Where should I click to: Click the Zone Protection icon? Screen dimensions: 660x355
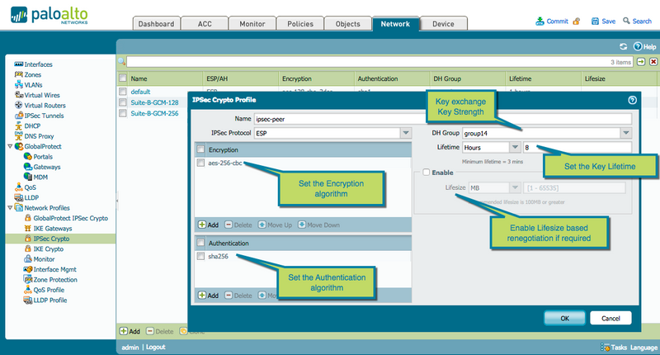pos(28,279)
